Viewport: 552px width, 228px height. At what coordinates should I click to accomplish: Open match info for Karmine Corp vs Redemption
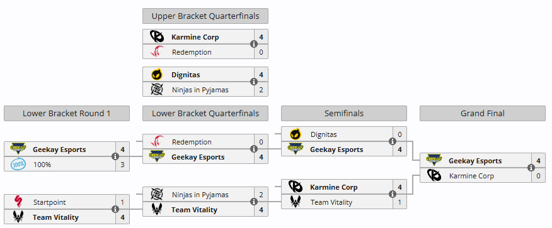coord(254,44)
